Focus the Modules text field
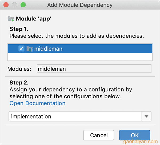This screenshot has height=145, width=160. (94, 69)
